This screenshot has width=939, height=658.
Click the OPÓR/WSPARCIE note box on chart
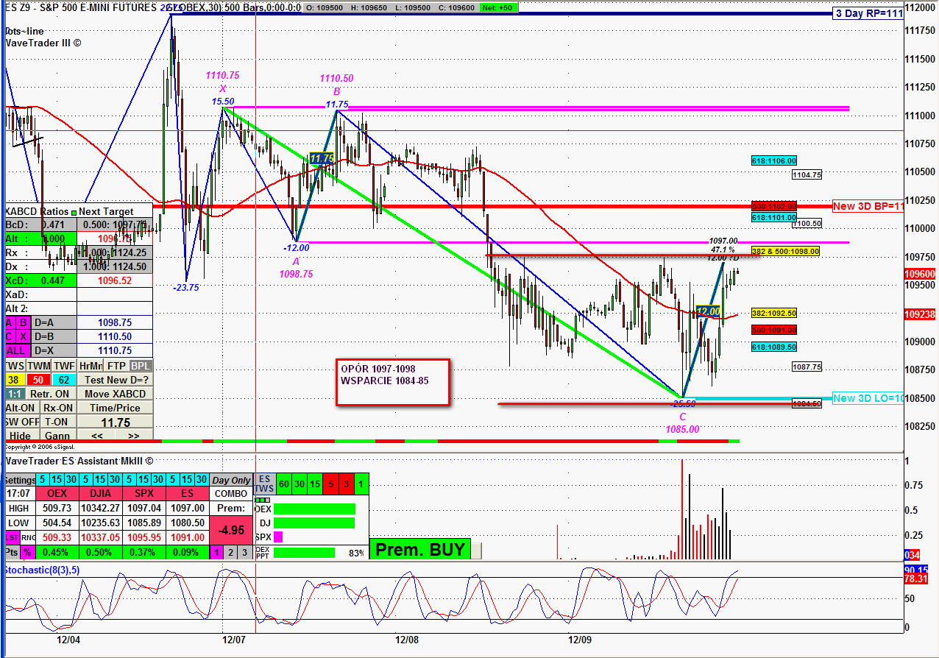pyautogui.click(x=392, y=382)
